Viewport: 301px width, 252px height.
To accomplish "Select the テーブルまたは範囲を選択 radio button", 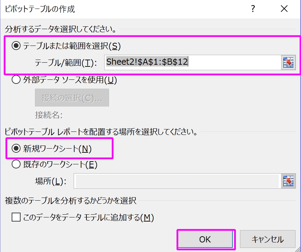I will (x=16, y=46).
